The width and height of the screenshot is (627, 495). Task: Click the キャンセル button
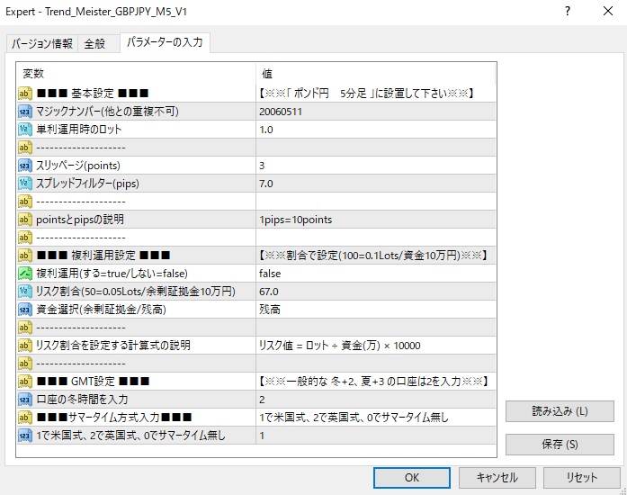pyautogui.click(x=497, y=477)
